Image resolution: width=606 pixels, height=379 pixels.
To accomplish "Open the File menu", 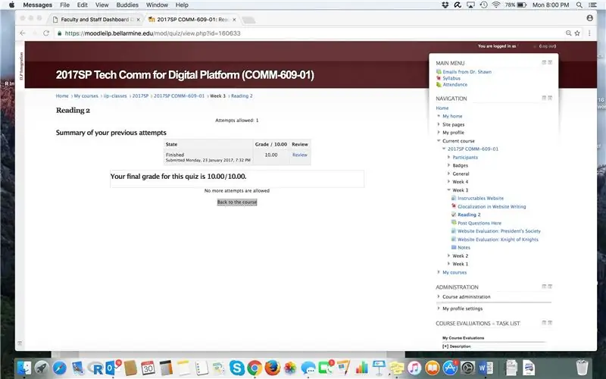I will [64, 5].
